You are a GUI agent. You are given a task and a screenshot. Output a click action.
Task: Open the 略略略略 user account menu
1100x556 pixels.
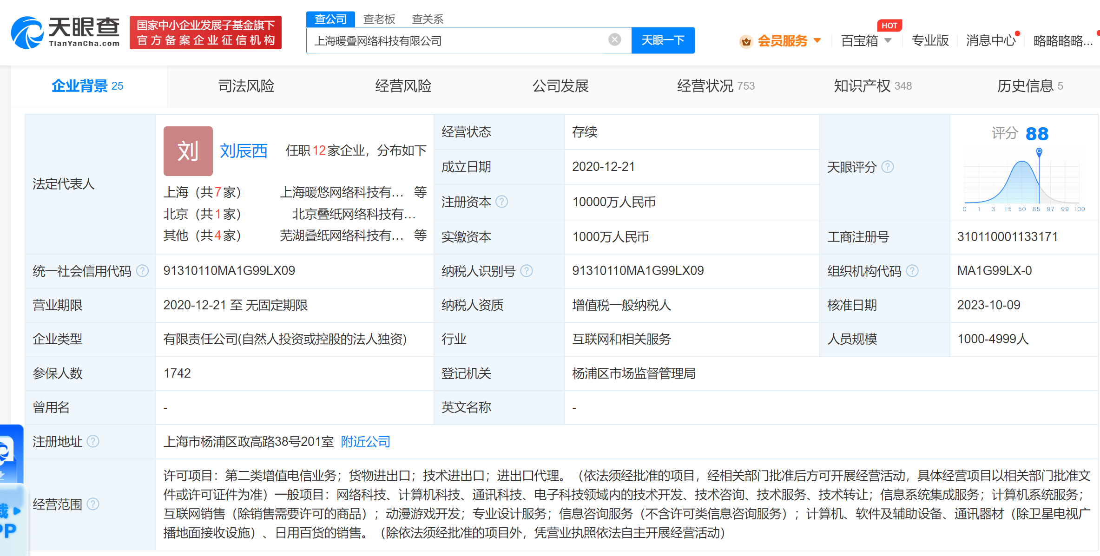pos(1063,41)
